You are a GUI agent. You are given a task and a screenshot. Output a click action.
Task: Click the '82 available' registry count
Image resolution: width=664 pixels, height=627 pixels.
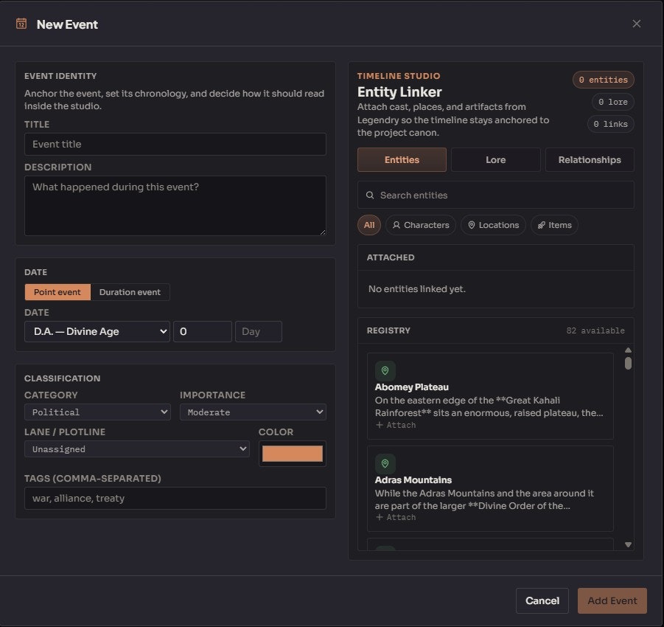595,330
